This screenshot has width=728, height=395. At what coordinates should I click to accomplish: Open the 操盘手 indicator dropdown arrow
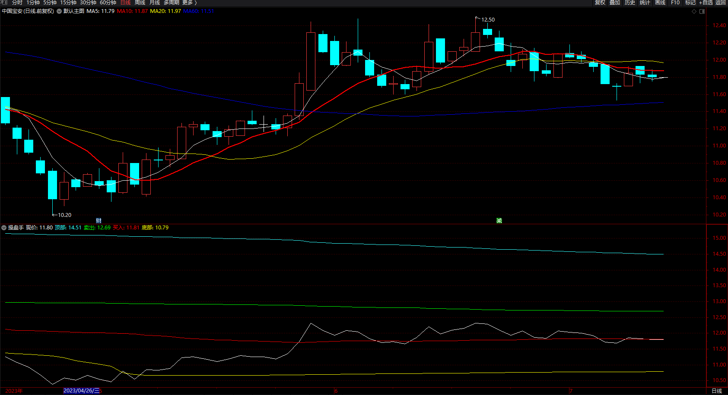(4, 228)
